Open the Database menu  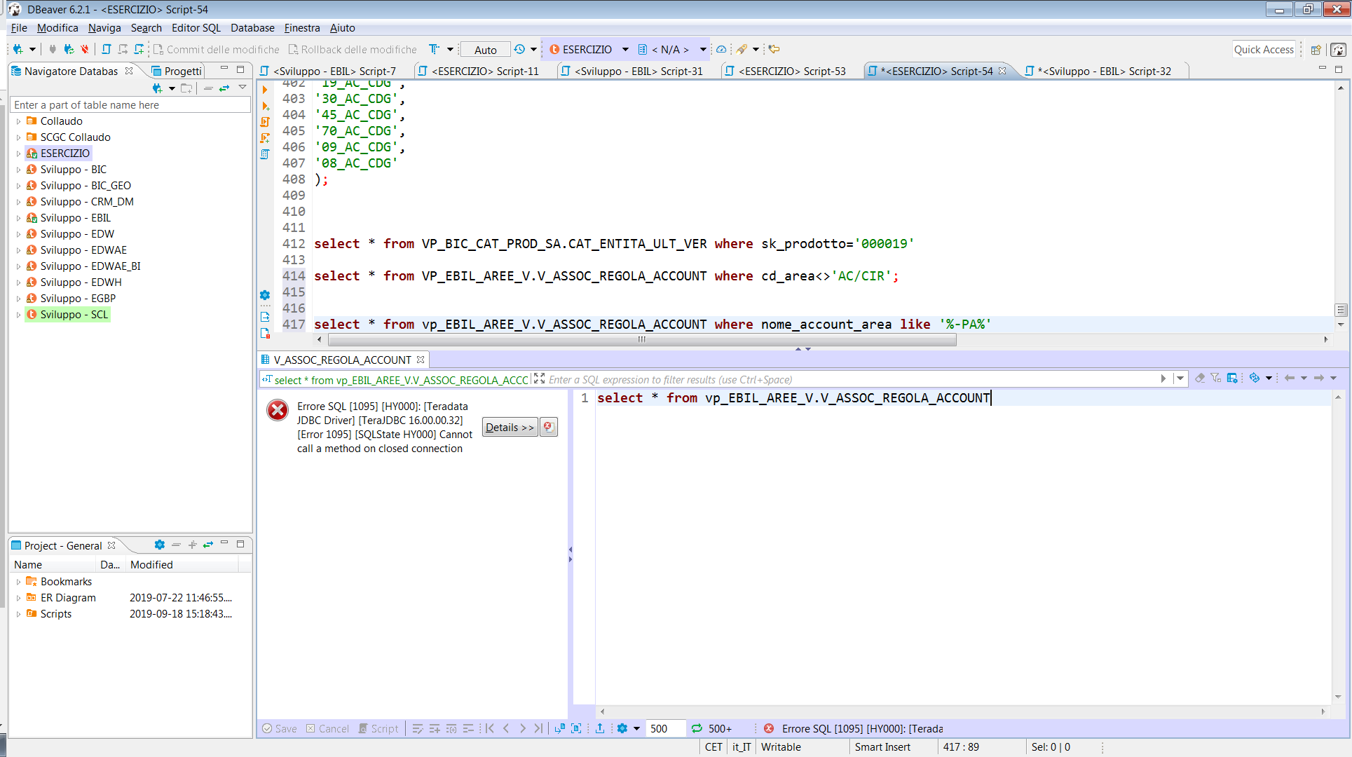point(252,28)
